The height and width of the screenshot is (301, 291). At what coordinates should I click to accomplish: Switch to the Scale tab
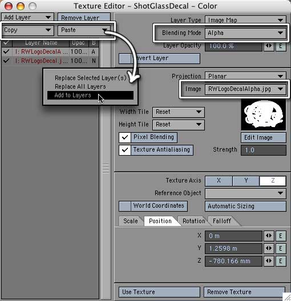[x=131, y=221]
